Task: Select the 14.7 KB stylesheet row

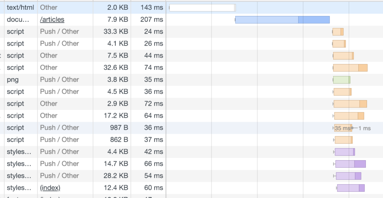Action: point(191,164)
